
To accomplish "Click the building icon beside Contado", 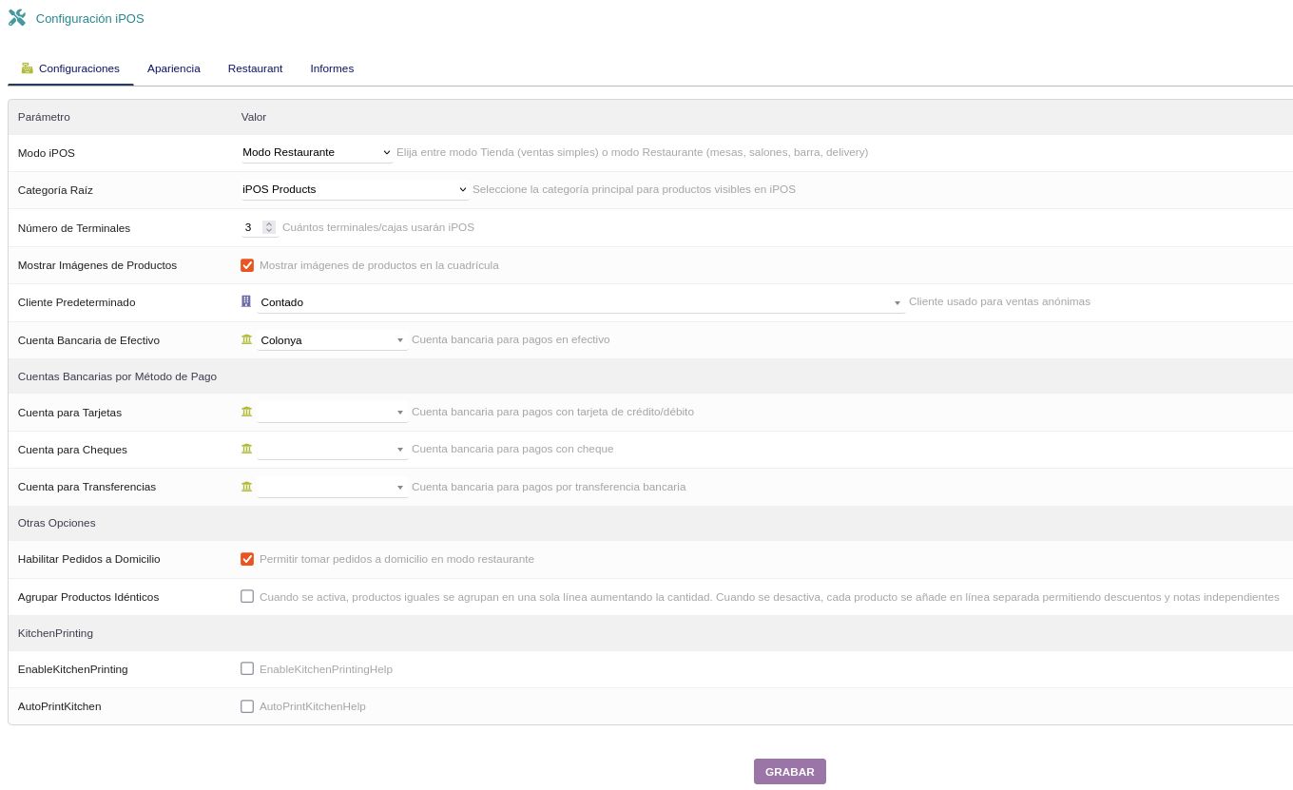I will click(246, 301).
